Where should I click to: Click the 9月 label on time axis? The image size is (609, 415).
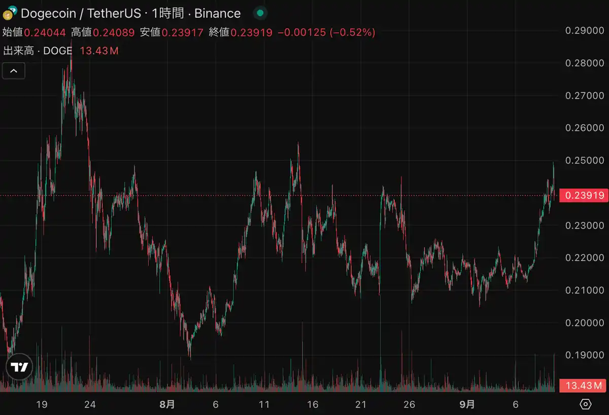[467, 404]
